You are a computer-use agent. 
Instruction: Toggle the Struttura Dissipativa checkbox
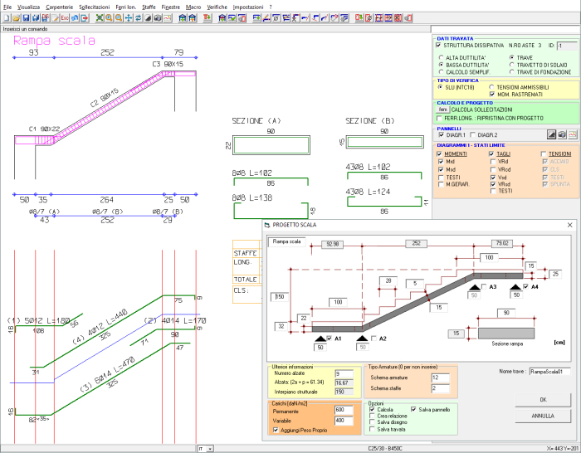tap(440, 46)
